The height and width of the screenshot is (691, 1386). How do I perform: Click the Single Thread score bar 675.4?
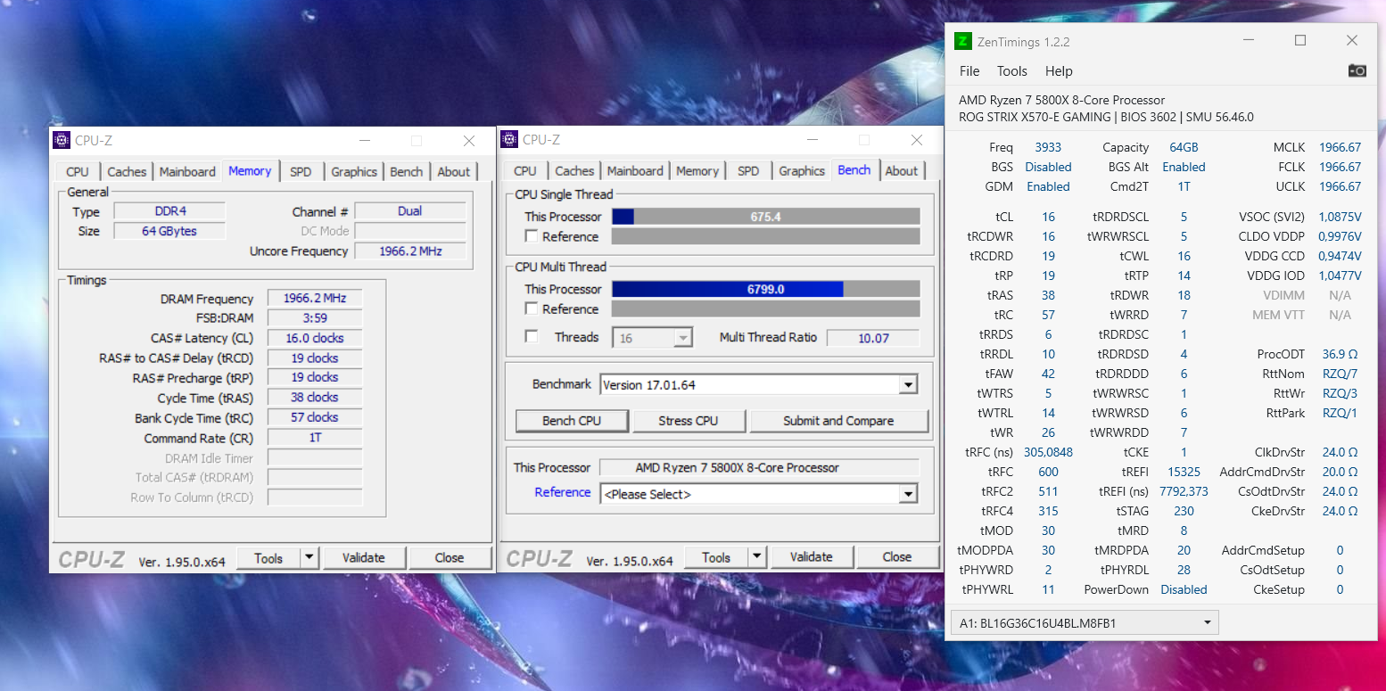click(x=765, y=216)
